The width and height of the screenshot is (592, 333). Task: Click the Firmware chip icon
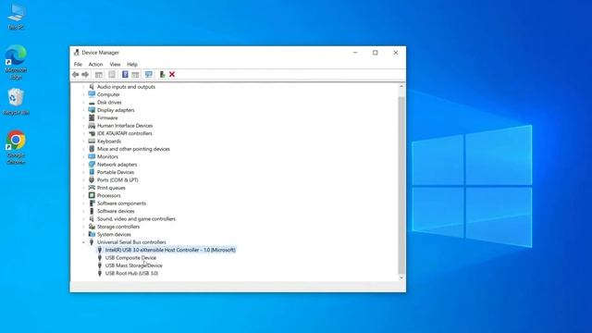click(x=92, y=117)
